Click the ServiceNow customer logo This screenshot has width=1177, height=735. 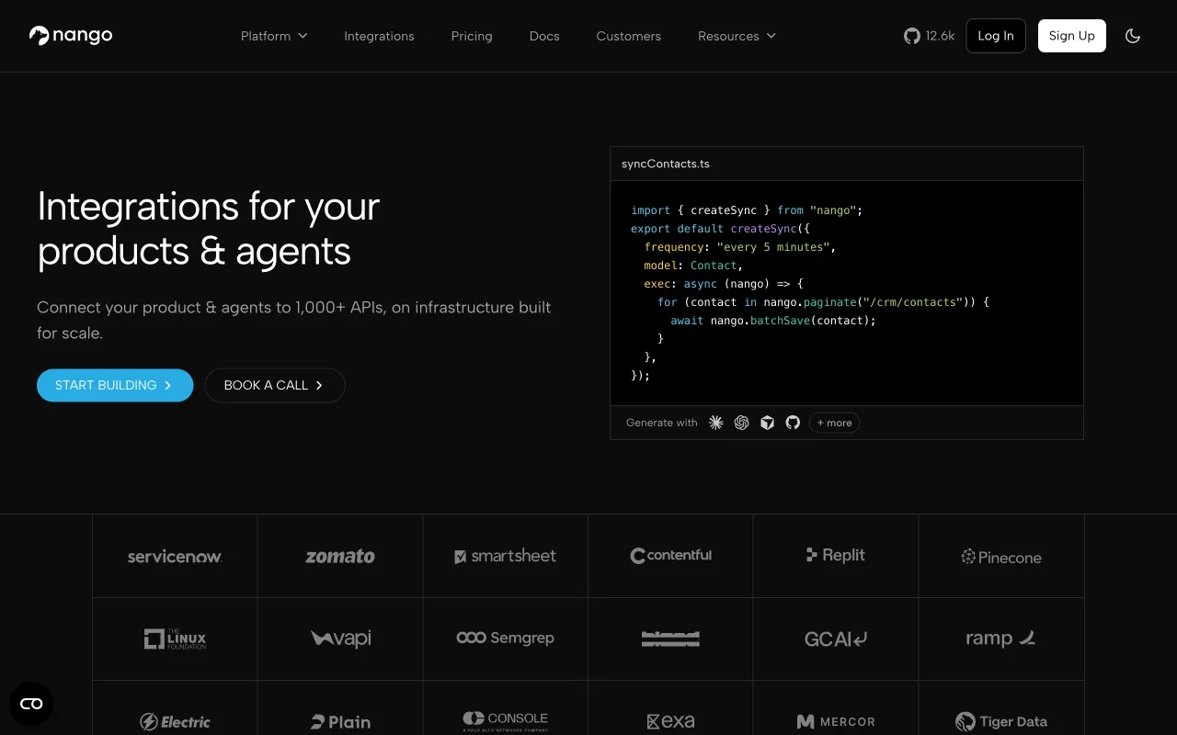(175, 556)
